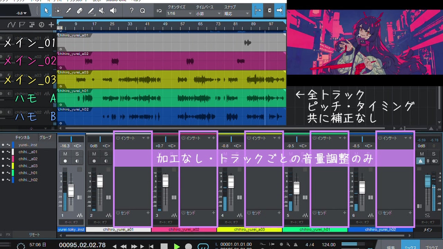The image size is (443, 249).
Task: Open the Snap mode dropdown
Action: [x=236, y=13]
